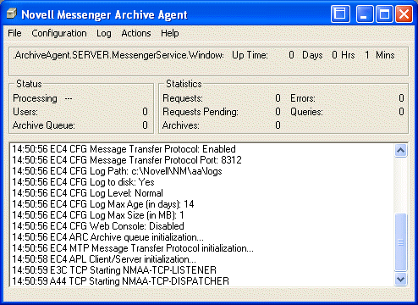Click the Processing status label
The width and height of the screenshot is (418, 305).
(35, 98)
